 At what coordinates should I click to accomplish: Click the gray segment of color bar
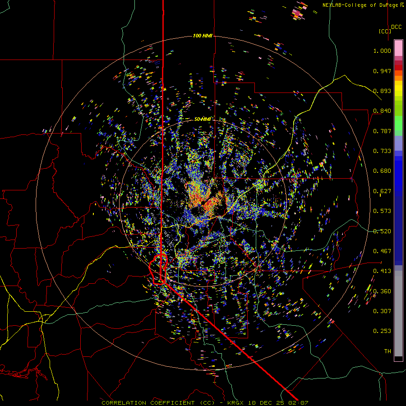(398, 314)
